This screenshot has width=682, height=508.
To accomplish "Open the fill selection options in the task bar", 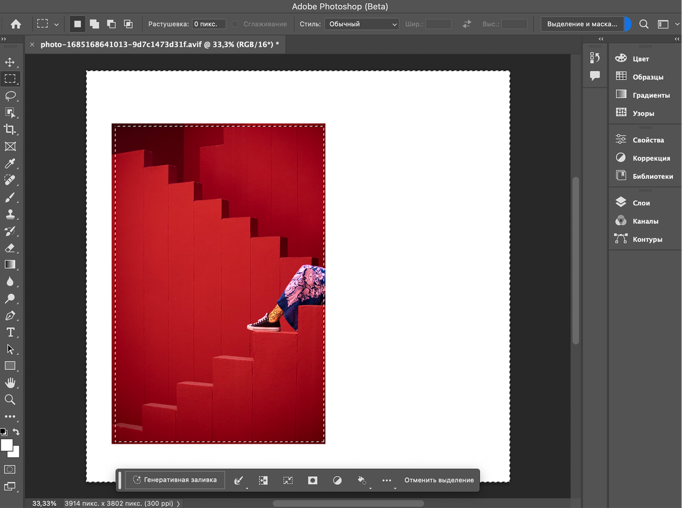I will (362, 480).
